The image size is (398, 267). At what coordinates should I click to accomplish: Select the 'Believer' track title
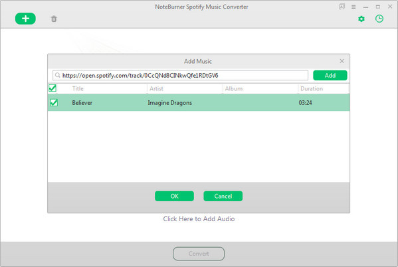tap(82, 103)
